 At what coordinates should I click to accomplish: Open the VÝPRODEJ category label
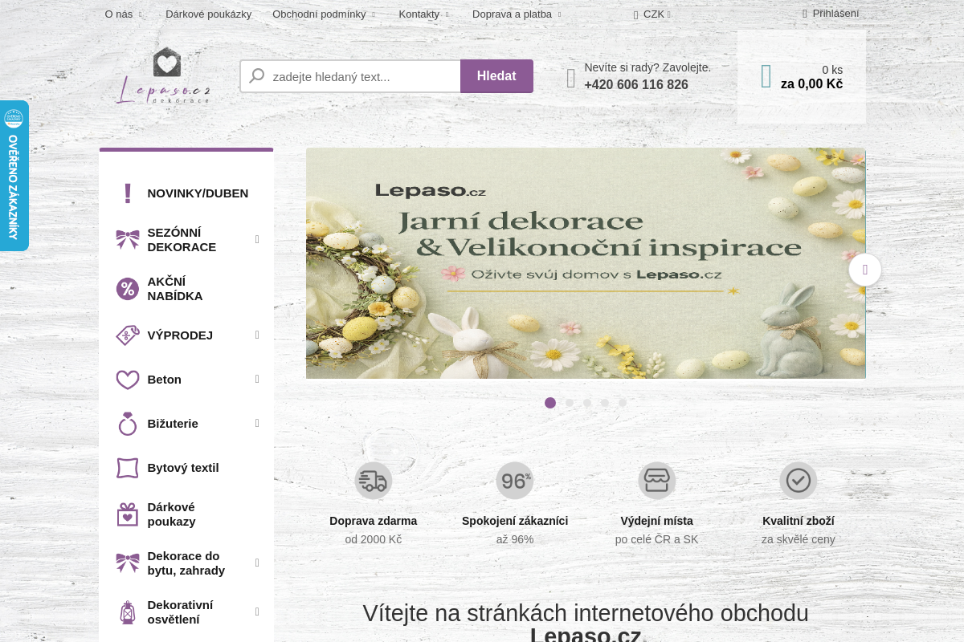pos(180,335)
